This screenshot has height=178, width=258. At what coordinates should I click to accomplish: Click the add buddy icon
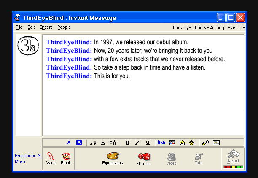point(205,143)
